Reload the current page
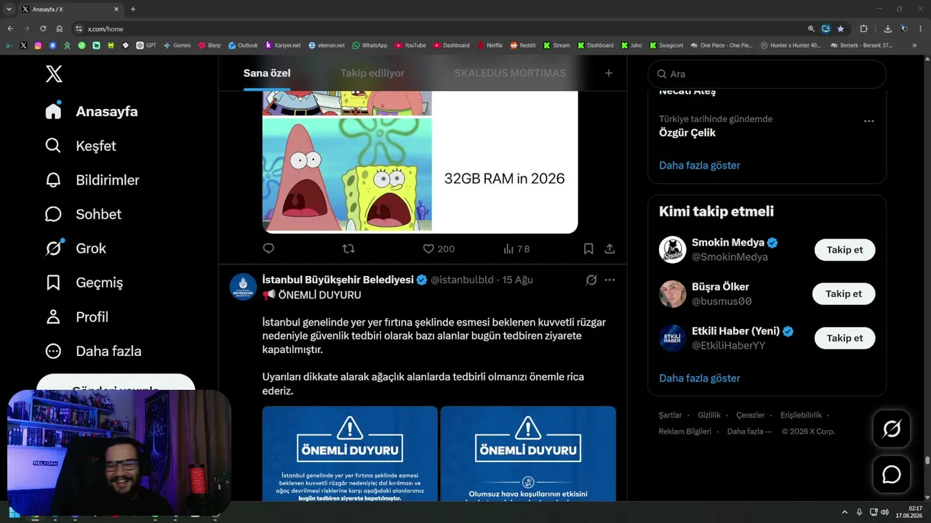Image resolution: width=931 pixels, height=523 pixels. pyautogui.click(x=43, y=28)
